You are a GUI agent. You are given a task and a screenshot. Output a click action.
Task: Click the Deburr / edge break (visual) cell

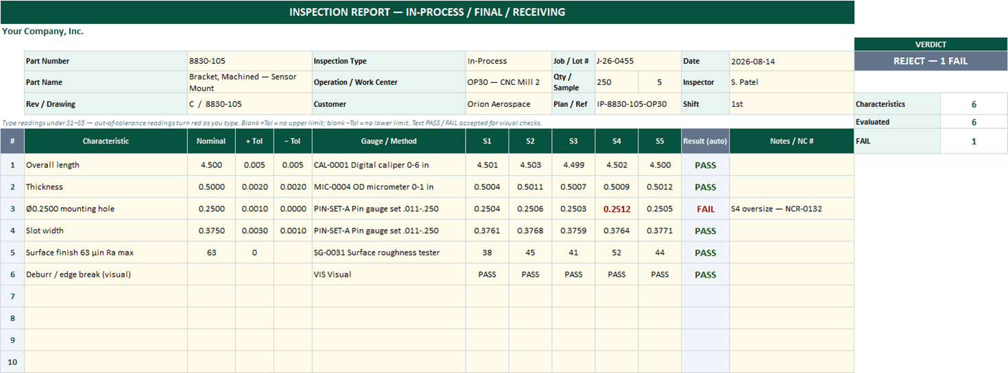pyautogui.click(x=106, y=275)
